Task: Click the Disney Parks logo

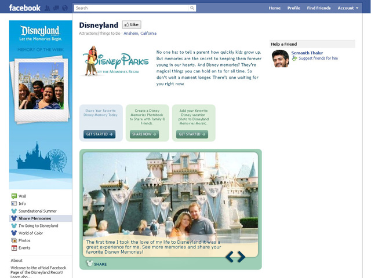Action: [115, 61]
